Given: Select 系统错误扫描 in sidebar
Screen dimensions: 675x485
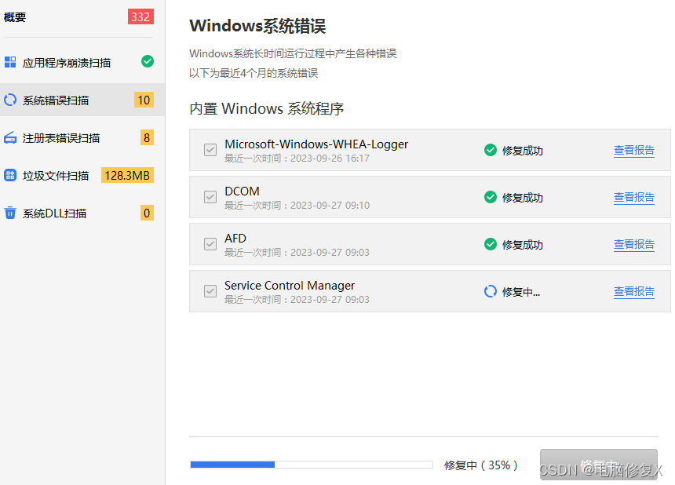Looking at the screenshot, I should pyautogui.click(x=82, y=100).
